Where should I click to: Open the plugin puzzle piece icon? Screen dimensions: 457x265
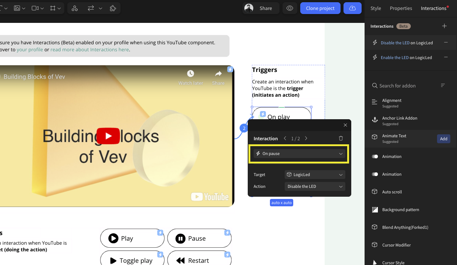(113, 8)
